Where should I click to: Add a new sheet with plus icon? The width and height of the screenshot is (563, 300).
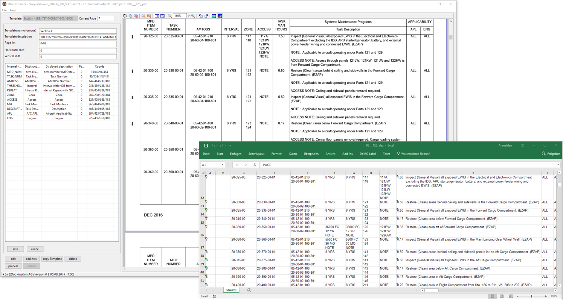point(249,290)
